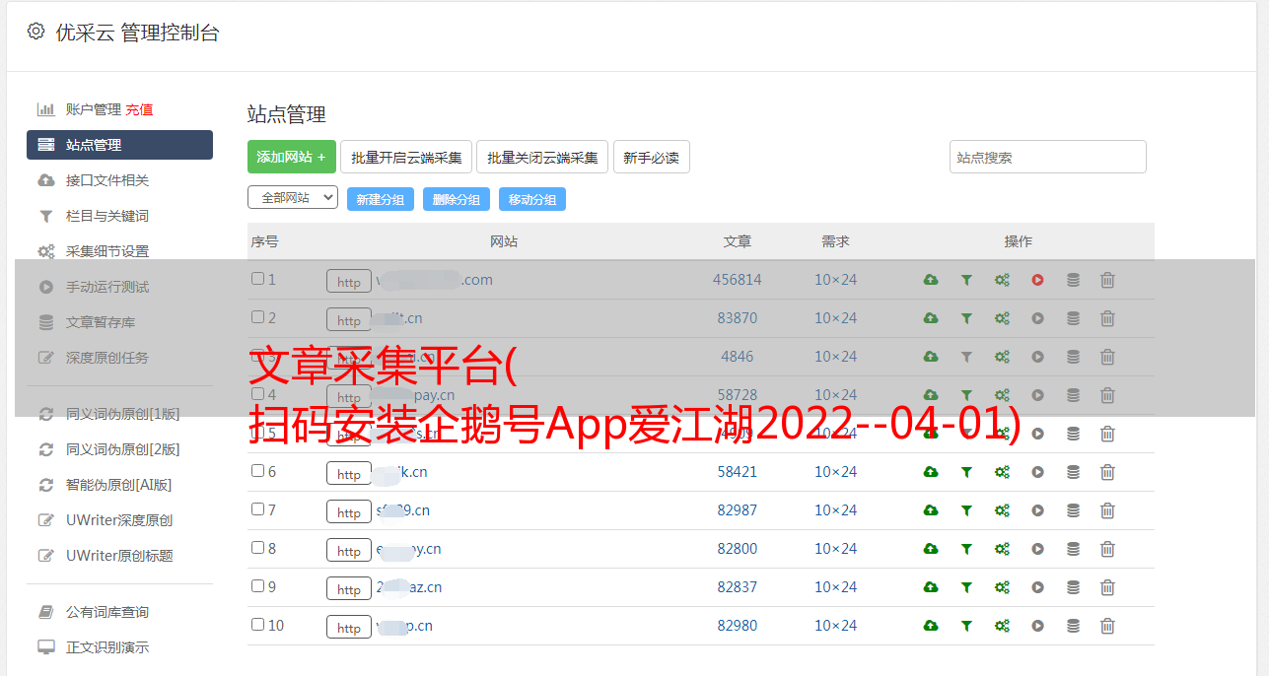Image resolution: width=1269 pixels, height=676 pixels.
Task: Click 批量关闭云端采集 button
Action: 542,157
